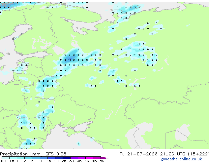This screenshot has width=209, height=162.
Task: Click the 0.1–0.5 mm legend swatch
Action: click(6, 158)
